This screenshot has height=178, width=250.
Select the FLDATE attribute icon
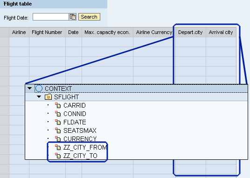(58, 122)
